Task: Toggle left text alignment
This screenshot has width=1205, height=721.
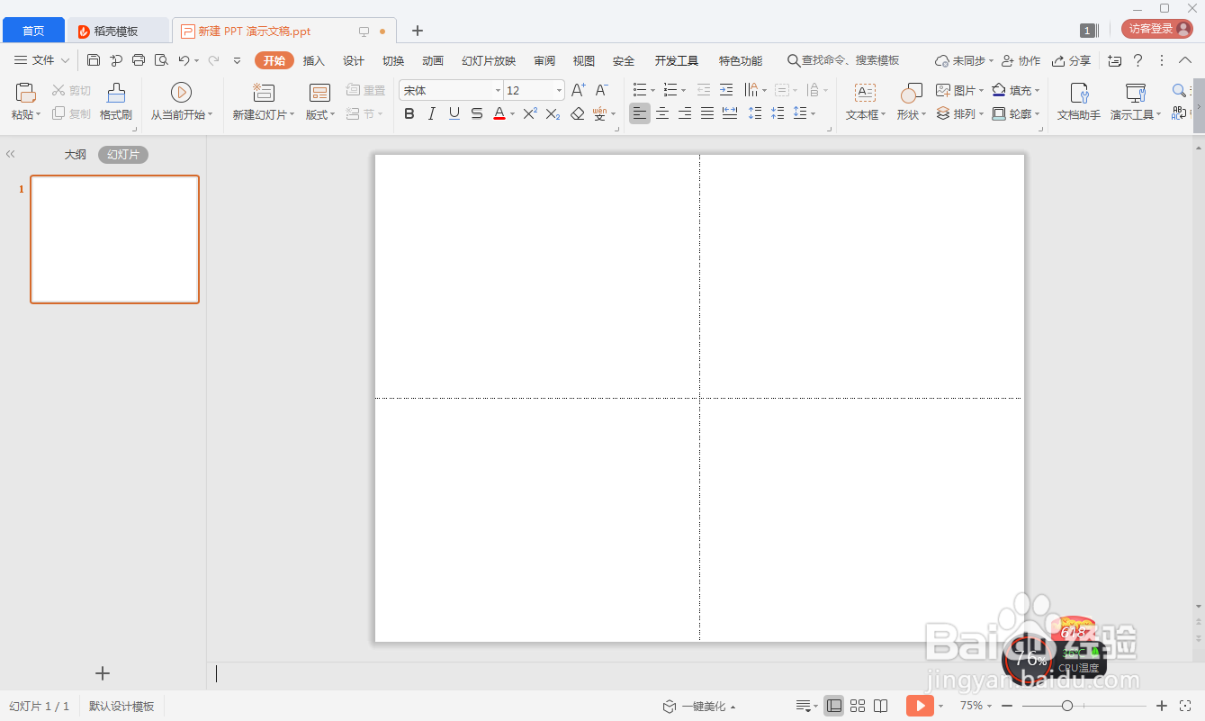Action: pyautogui.click(x=640, y=113)
